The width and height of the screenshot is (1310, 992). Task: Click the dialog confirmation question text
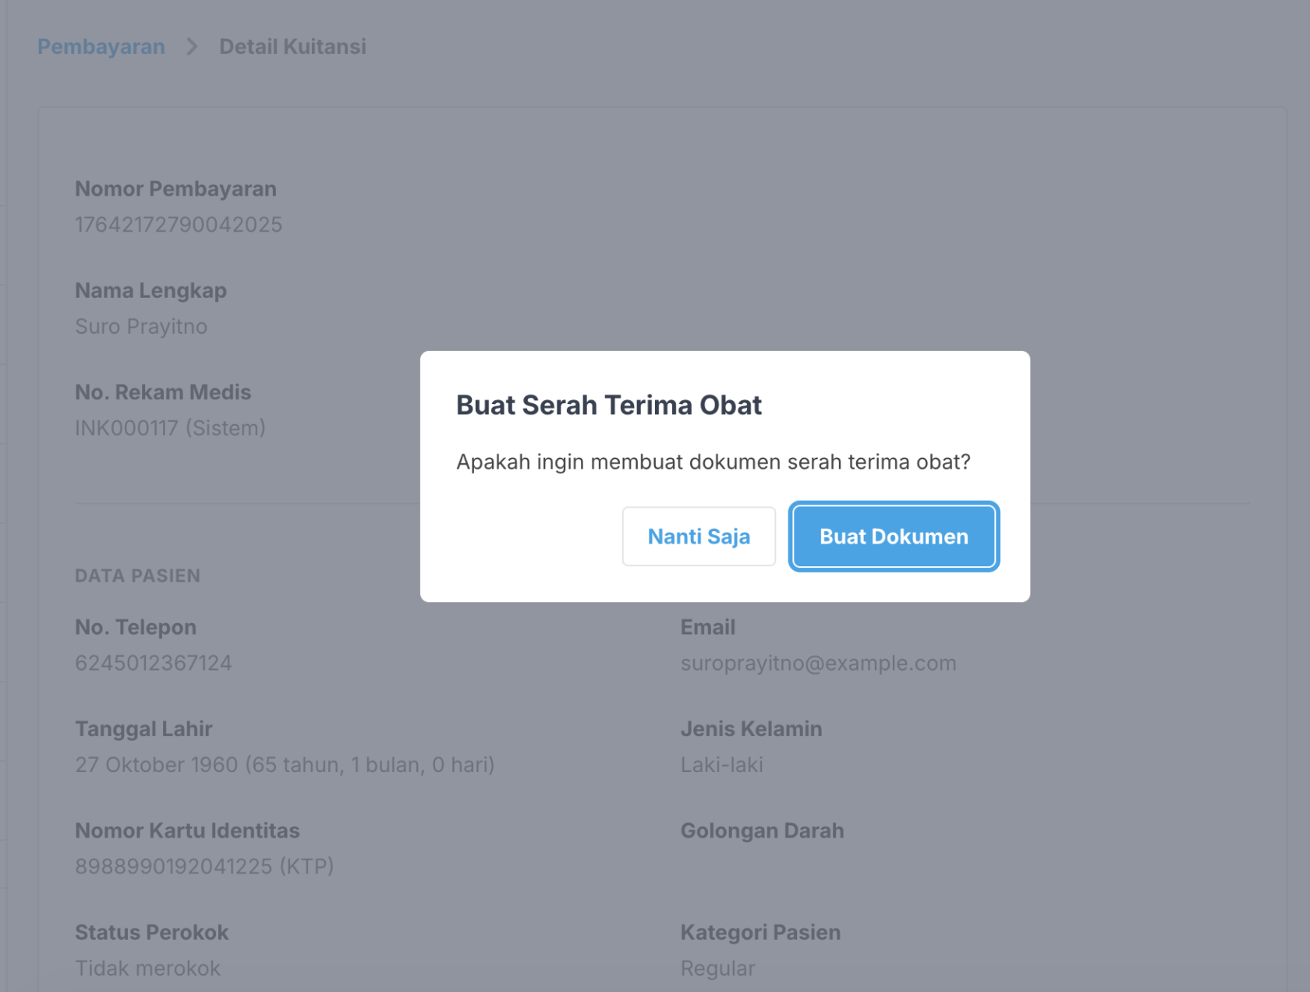pos(713,461)
